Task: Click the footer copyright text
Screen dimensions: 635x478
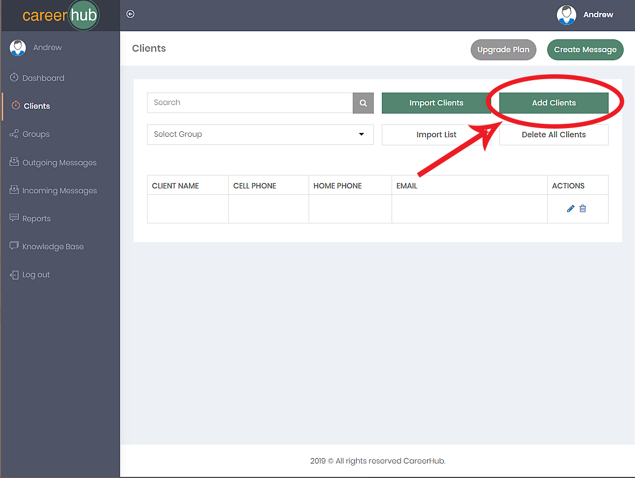Action: [x=378, y=461]
